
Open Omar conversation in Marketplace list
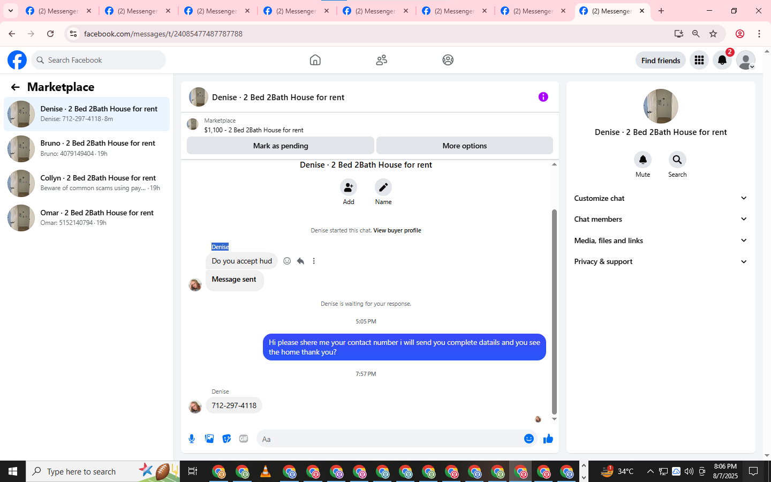(87, 218)
